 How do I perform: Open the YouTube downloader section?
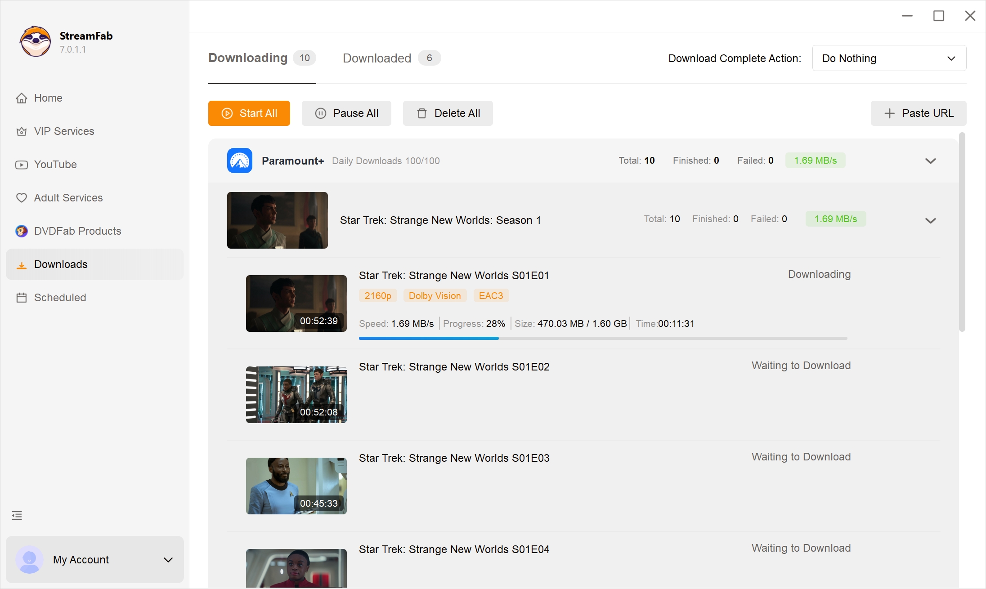point(55,165)
